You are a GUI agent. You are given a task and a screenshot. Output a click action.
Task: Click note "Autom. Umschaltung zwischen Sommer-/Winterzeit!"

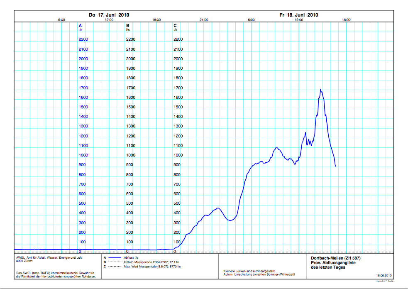coord(259,275)
